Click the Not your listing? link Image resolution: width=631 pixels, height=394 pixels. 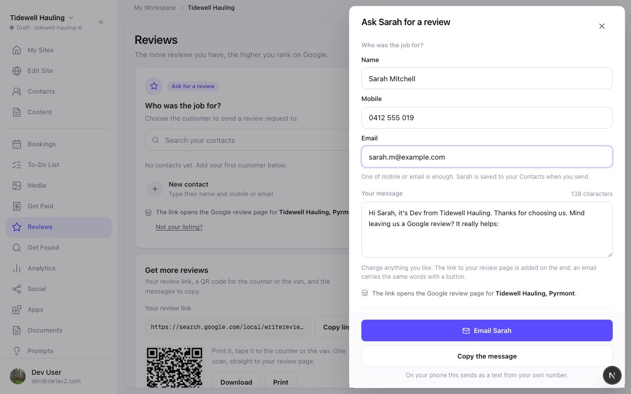click(179, 227)
